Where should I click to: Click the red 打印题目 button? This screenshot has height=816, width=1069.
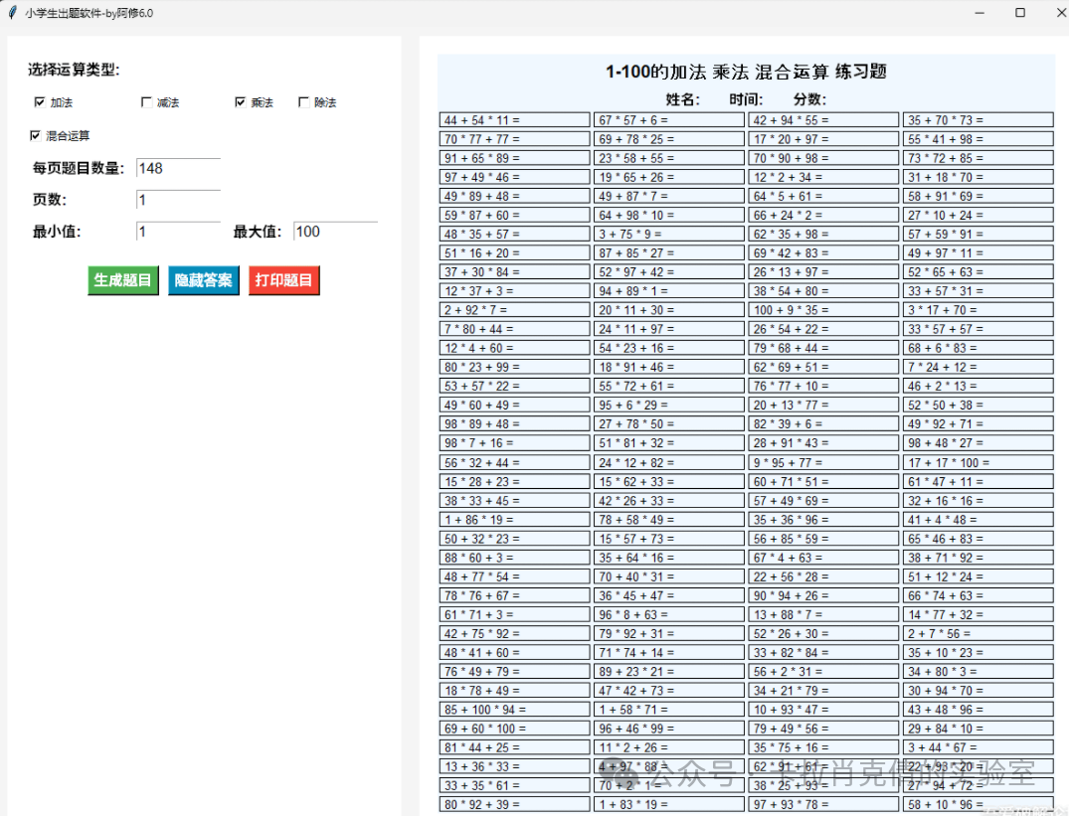point(283,280)
